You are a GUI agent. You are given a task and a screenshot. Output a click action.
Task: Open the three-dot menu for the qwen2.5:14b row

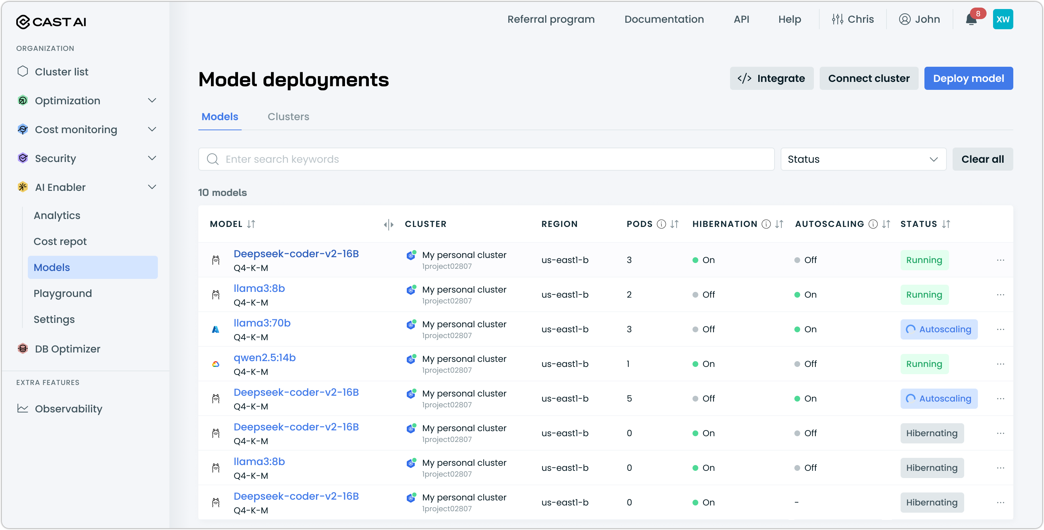pyautogui.click(x=1000, y=364)
